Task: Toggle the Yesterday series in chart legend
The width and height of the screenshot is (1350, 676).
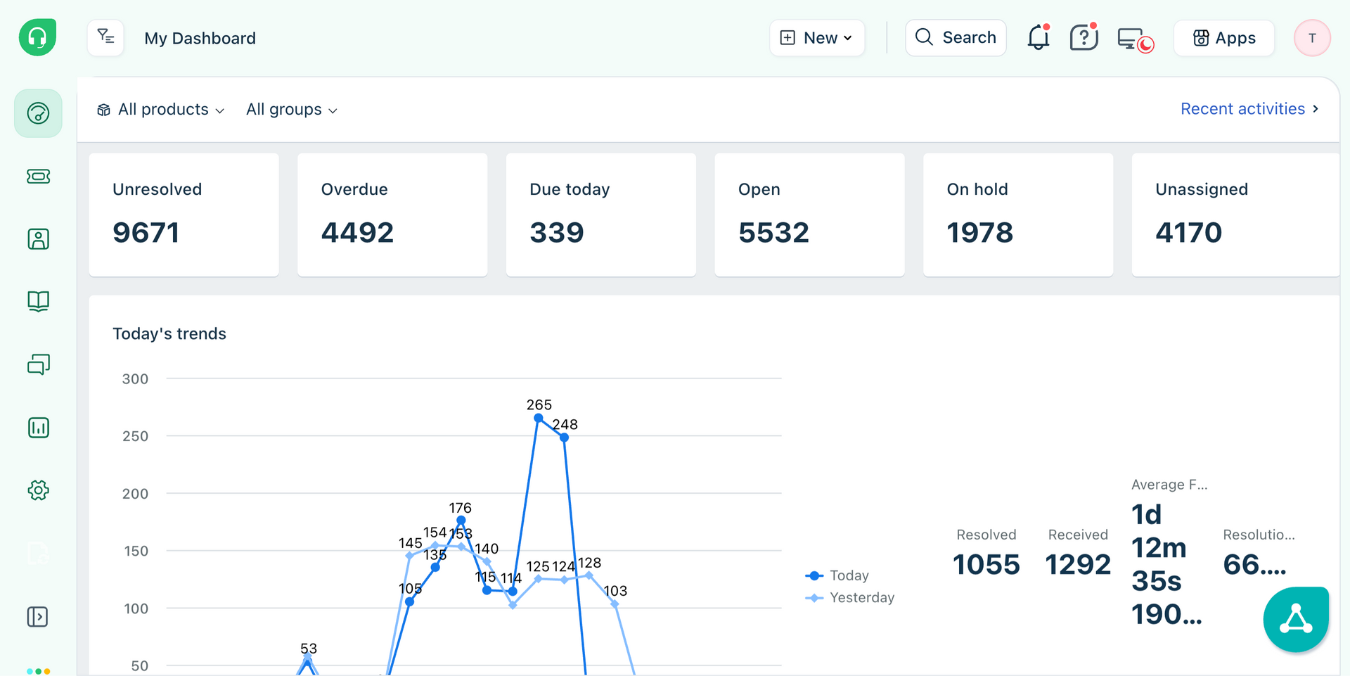Action: point(851,598)
